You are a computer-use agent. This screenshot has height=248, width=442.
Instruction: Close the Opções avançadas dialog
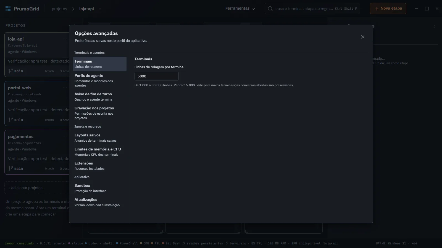[363, 37]
